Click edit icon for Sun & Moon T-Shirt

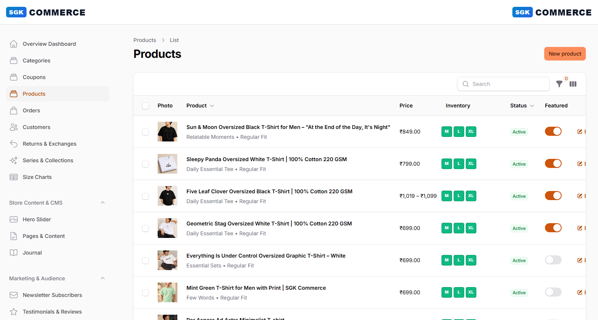(580, 132)
